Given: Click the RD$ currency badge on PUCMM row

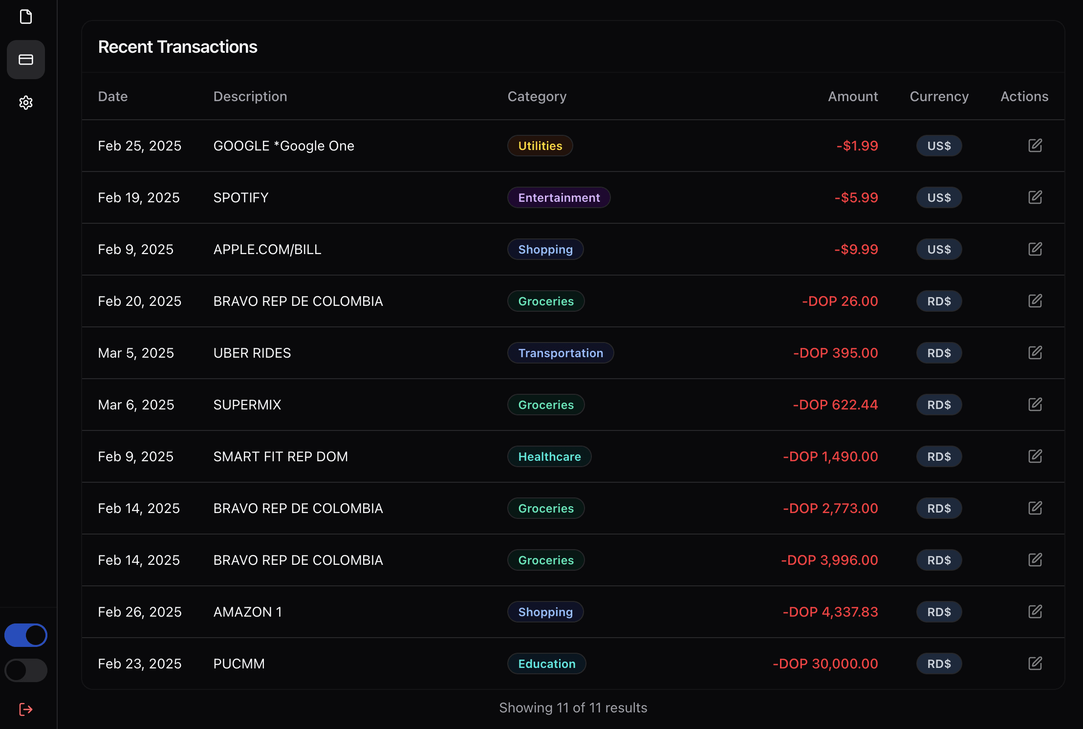Looking at the screenshot, I should (x=939, y=664).
